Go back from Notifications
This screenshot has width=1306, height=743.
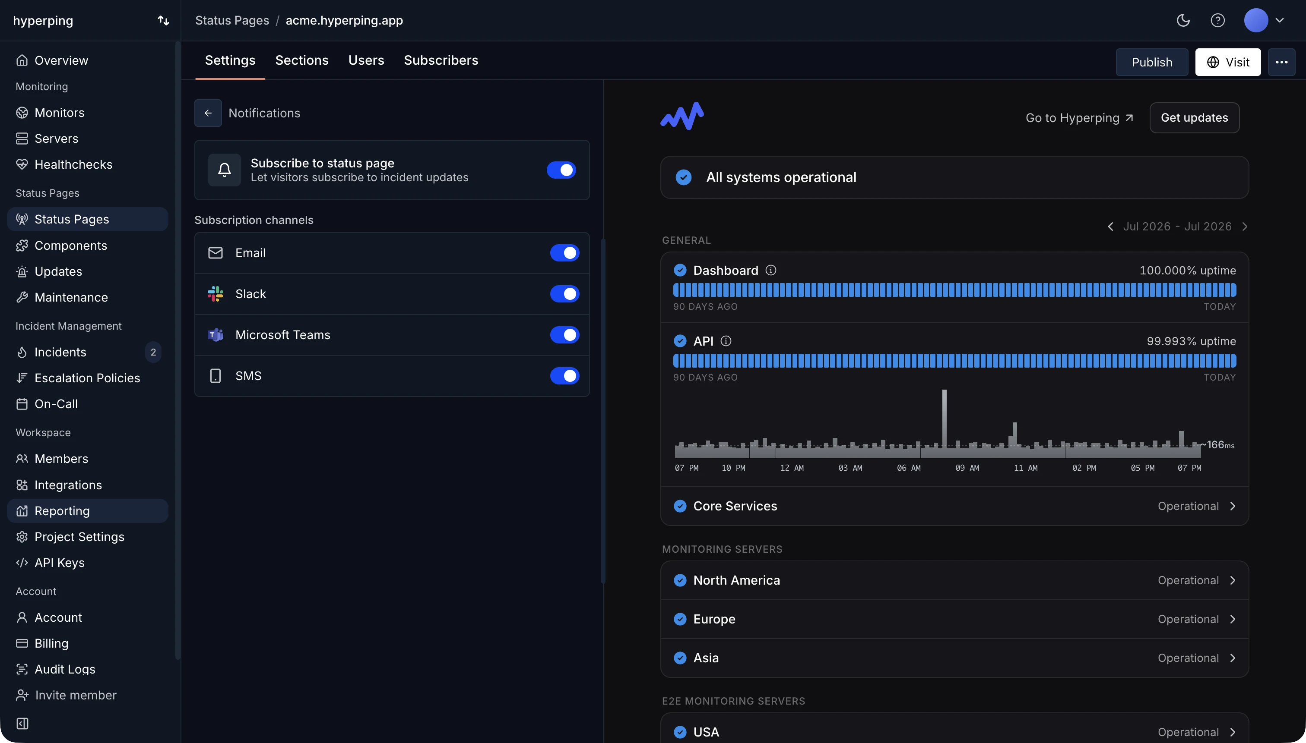pos(208,113)
